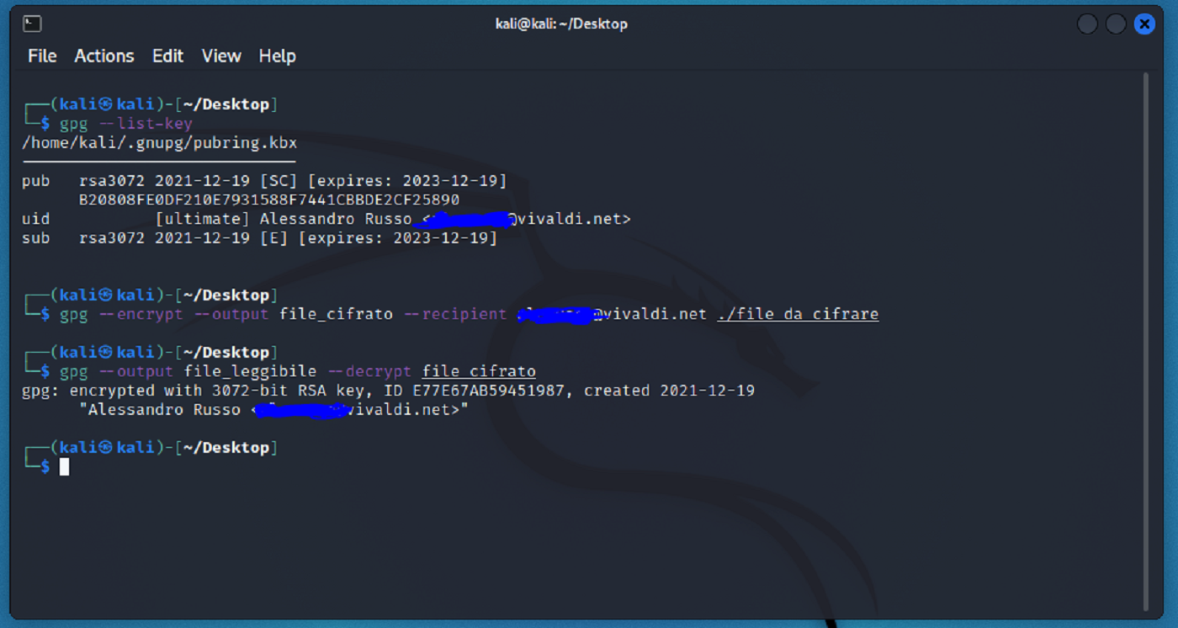Click the pubring.kbx file path
The image size is (1178, 628).
[x=157, y=142]
